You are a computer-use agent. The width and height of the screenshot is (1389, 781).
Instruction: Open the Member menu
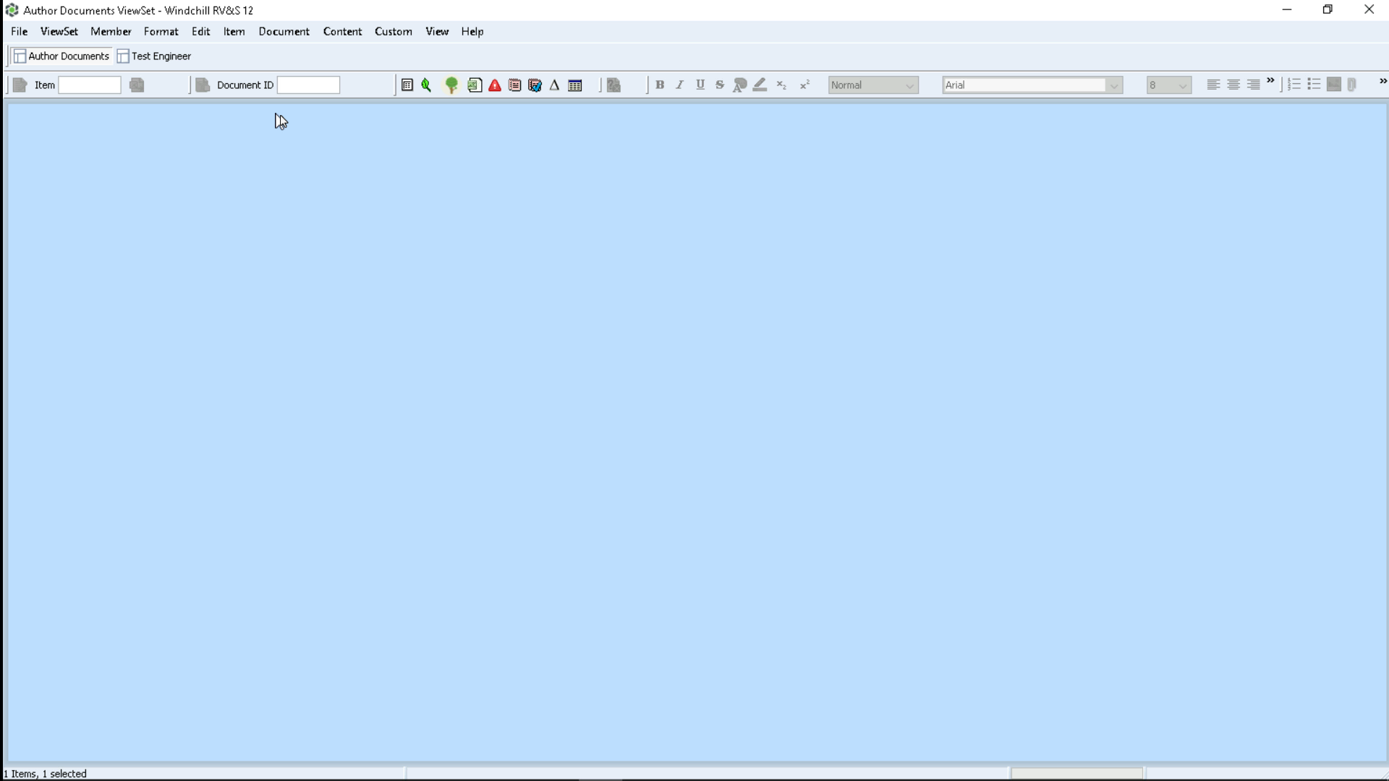pyautogui.click(x=111, y=32)
